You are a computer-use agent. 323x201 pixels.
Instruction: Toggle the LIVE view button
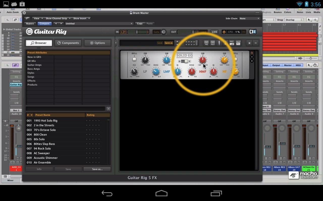pos(214,32)
